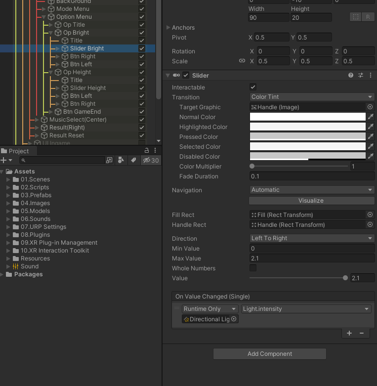Pick Selected Color with eyedropper
Image resolution: width=377 pixels, height=386 pixels.
(371, 146)
